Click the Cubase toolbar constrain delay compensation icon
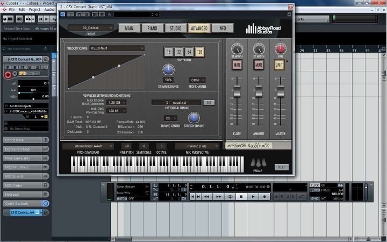This screenshot has width=387, height=242. tap(19, 19)
